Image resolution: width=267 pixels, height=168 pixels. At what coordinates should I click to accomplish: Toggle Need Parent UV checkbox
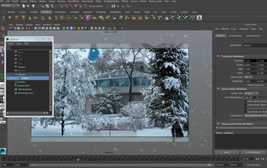pos(246,111)
